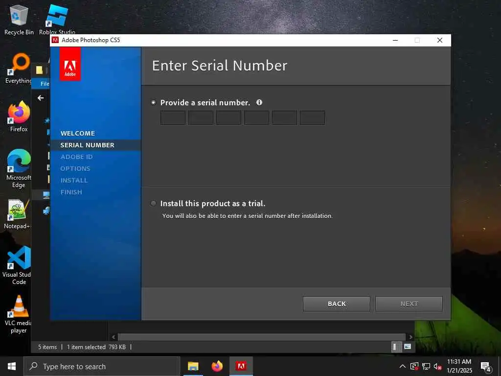
Task: Click File tab in File Explorer window
Action: pyautogui.click(x=45, y=83)
